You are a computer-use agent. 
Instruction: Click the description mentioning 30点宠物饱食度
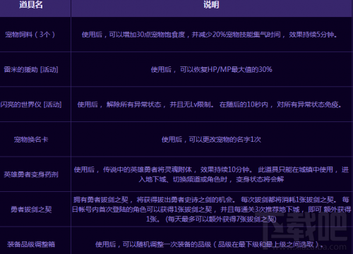coord(210,35)
